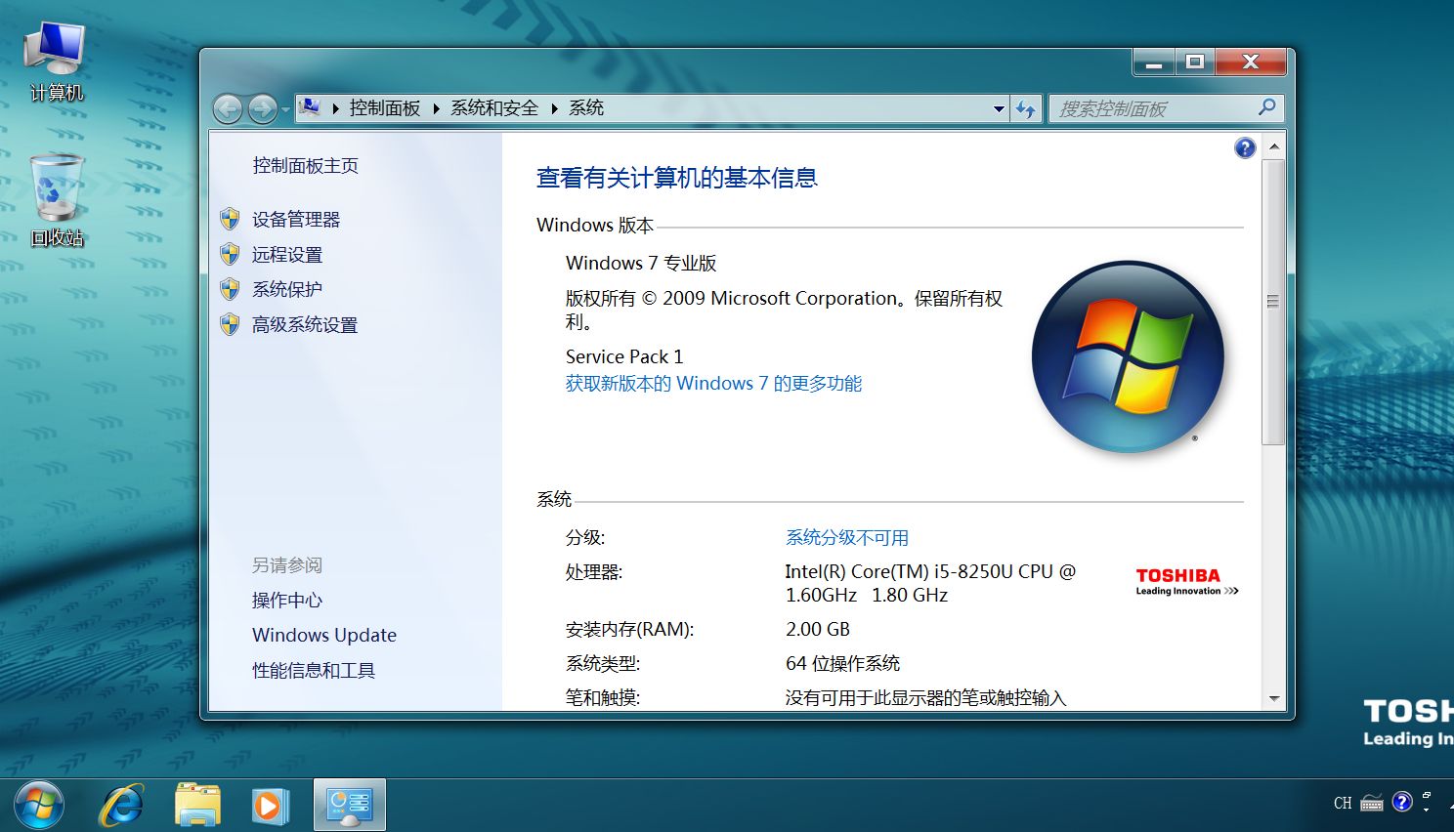Select 系统 in the breadcrumb
Screen dimensions: 1454x832
click(x=586, y=108)
